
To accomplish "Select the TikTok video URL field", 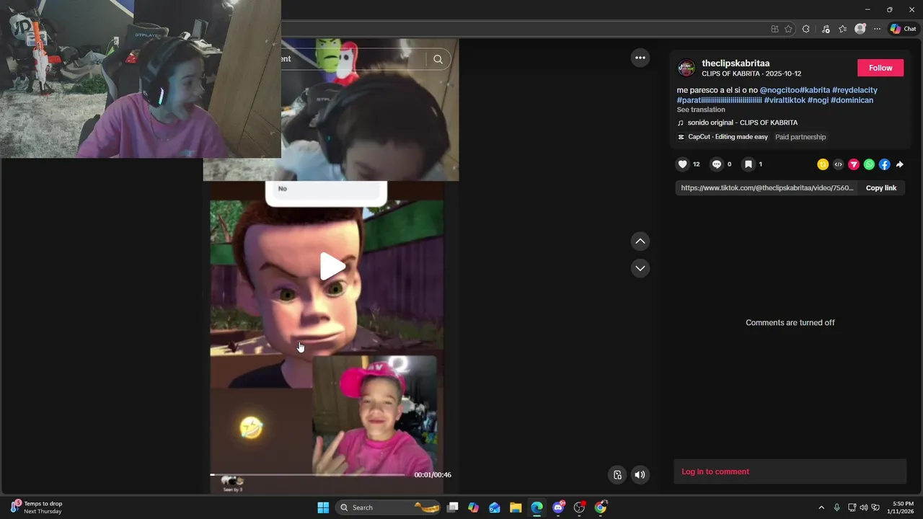I will 767,188.
